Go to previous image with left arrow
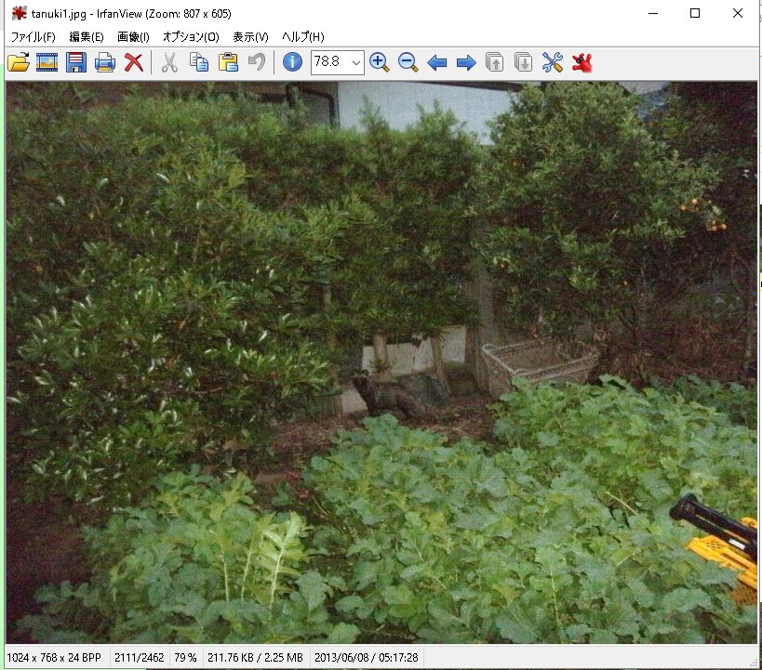This screenshot has width=762, height=670. click(x=436, y=63)
